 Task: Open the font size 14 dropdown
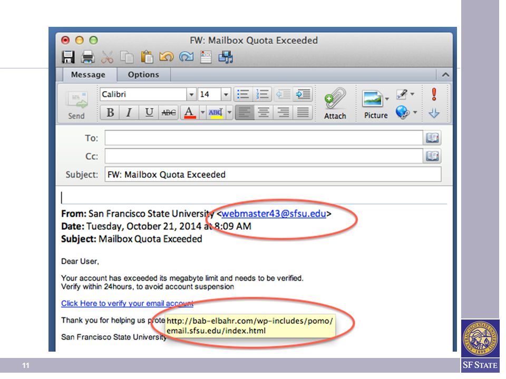(x=226, y=94)
